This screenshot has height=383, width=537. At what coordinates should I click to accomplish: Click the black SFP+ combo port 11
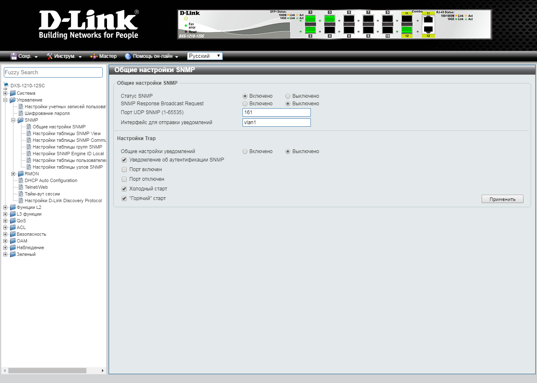coord(407,19)
